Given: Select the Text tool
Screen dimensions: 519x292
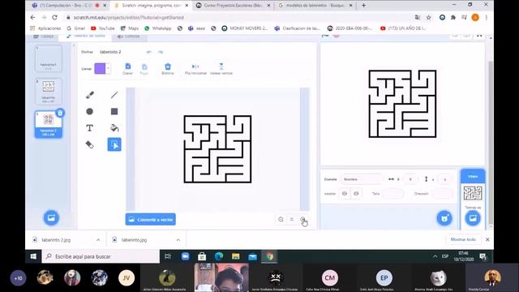Looking at the screenshot, I should 90,128.
